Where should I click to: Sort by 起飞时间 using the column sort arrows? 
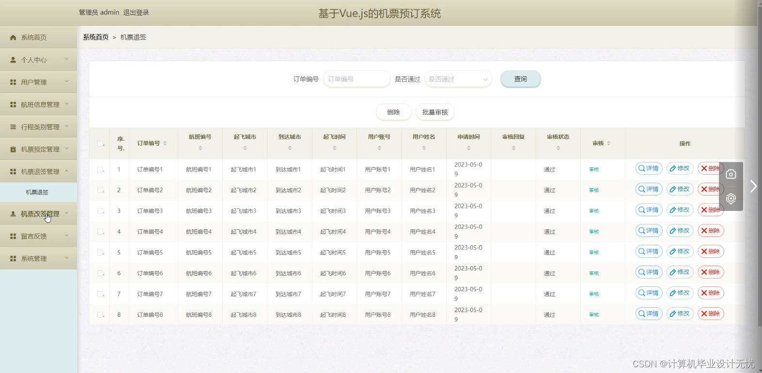coord(334,148)
